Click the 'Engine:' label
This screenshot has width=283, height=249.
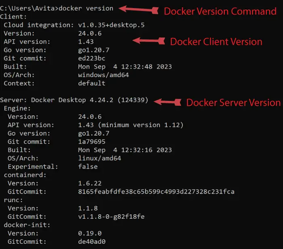point(17,108)
